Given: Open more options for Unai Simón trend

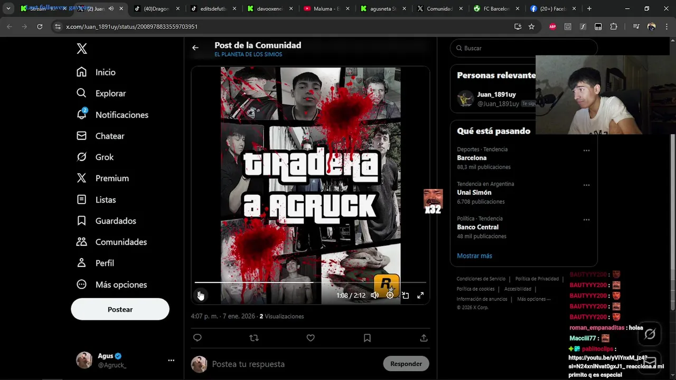Looking at the screenshot, I should click(x=586, y=185).
